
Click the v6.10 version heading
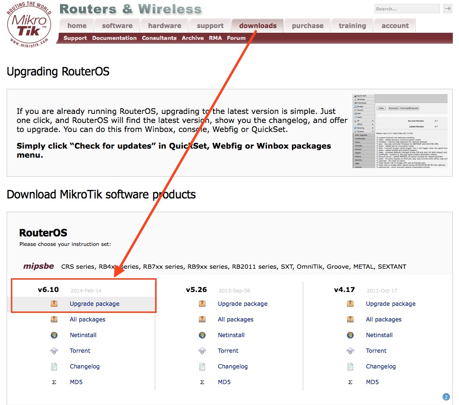coord(48,290)
